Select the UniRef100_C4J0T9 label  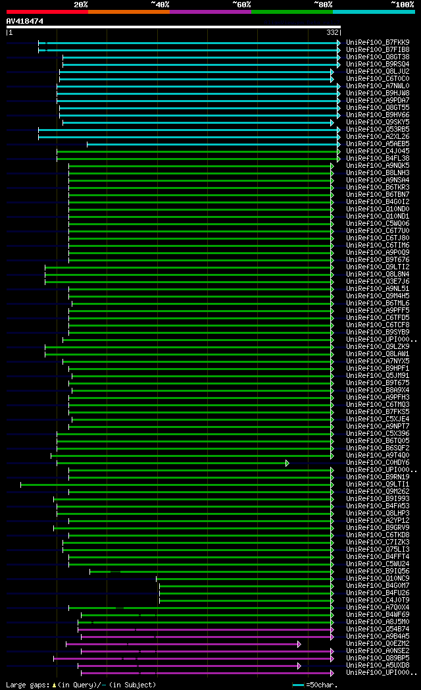click(x=378, y=600)
